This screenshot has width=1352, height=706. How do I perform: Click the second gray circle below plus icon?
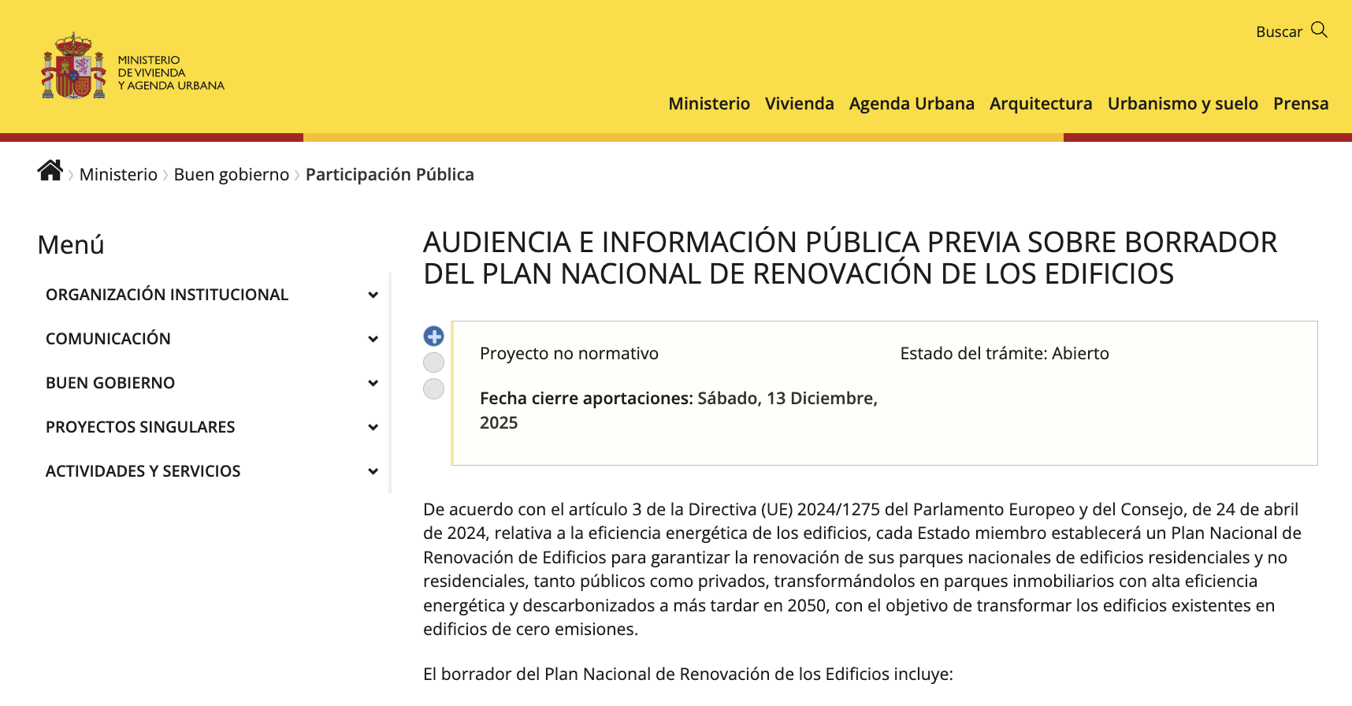point(433,388)
